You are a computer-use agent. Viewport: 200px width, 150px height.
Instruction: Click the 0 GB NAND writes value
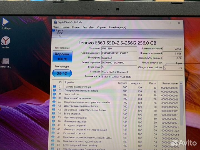[172, 58]
